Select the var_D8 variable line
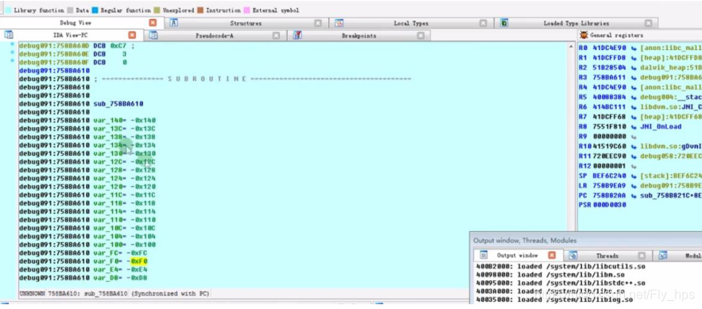Image resolution: width=702 pixels, height=309 pixels. [83, 278]
